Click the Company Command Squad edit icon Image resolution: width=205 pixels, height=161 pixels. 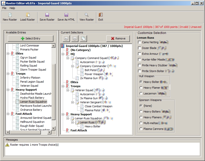(x=73, y=58)
